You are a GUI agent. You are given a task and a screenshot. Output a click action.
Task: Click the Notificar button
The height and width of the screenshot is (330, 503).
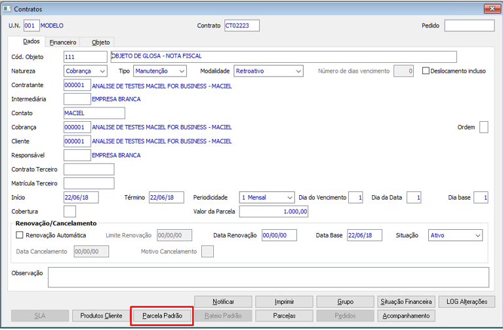pyautogui.click(x=223, y=302)
